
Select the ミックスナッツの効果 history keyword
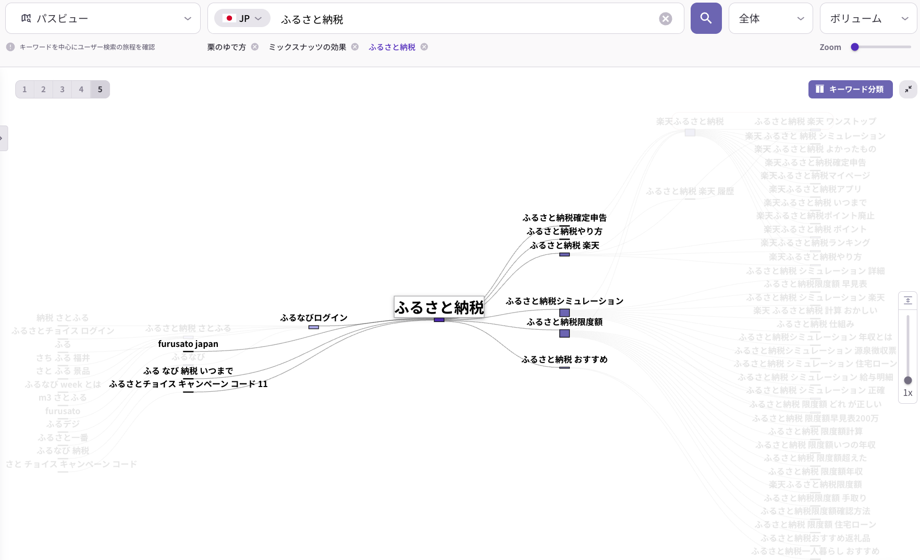308,47
